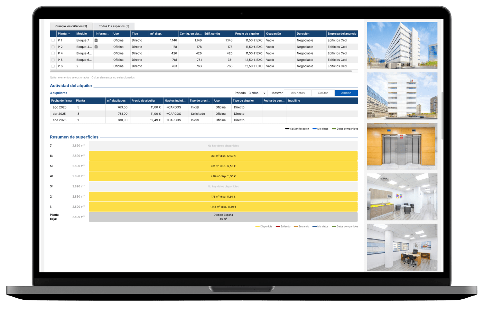
Task: Select the checkbox for row P 1
Action: (53, 40)
